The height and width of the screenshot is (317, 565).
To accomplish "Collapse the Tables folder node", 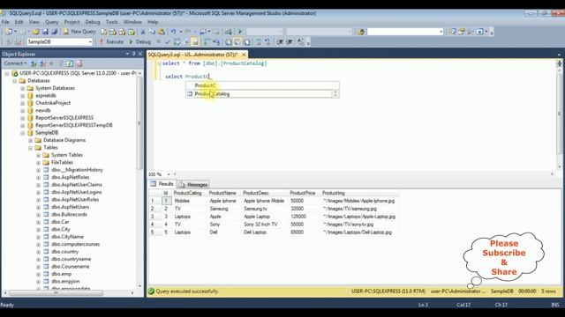I will tap(30, 148).
